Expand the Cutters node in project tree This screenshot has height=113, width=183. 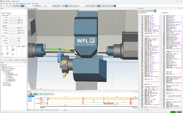coord(3,82)
